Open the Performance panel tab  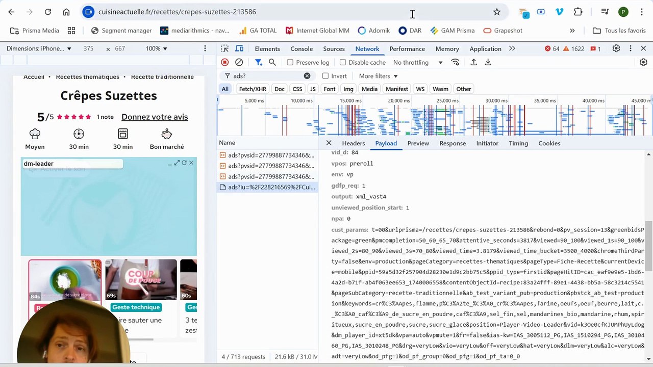point(407,48)
